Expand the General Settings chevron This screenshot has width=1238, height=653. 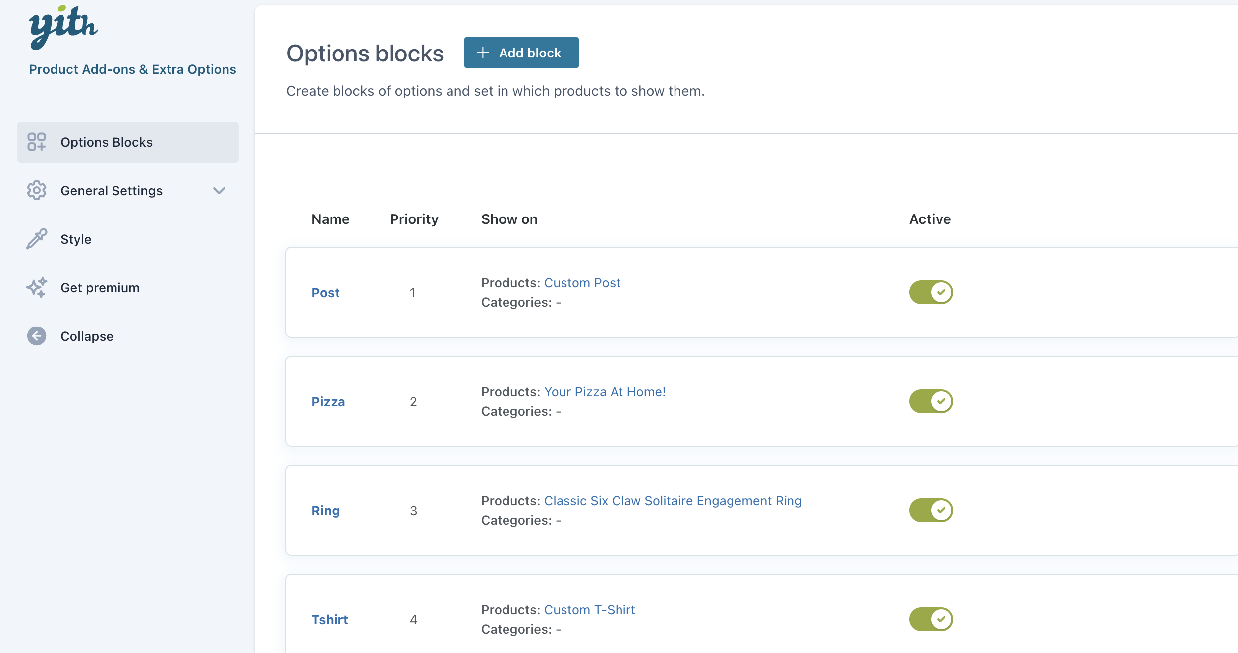[x=219, y=191]
